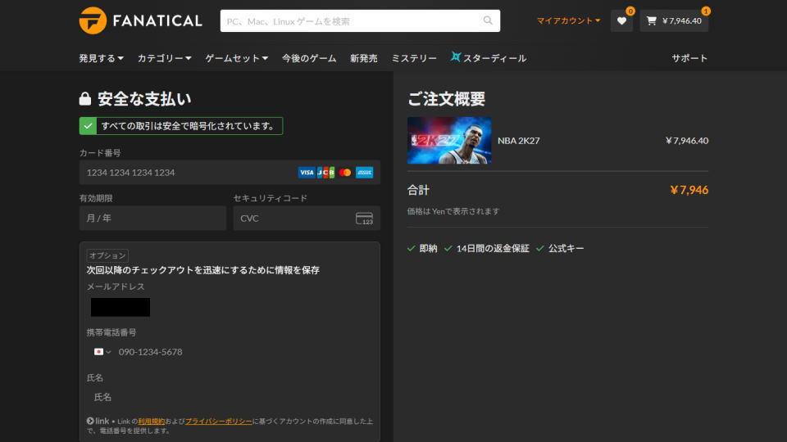Click the checkmark beside 公式キー
This screenshot has width=787, height=442.
[x=540, y=248]
